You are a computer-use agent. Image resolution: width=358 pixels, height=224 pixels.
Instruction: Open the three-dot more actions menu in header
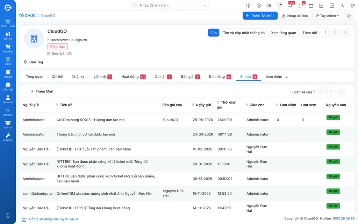[x=325, y=33]
